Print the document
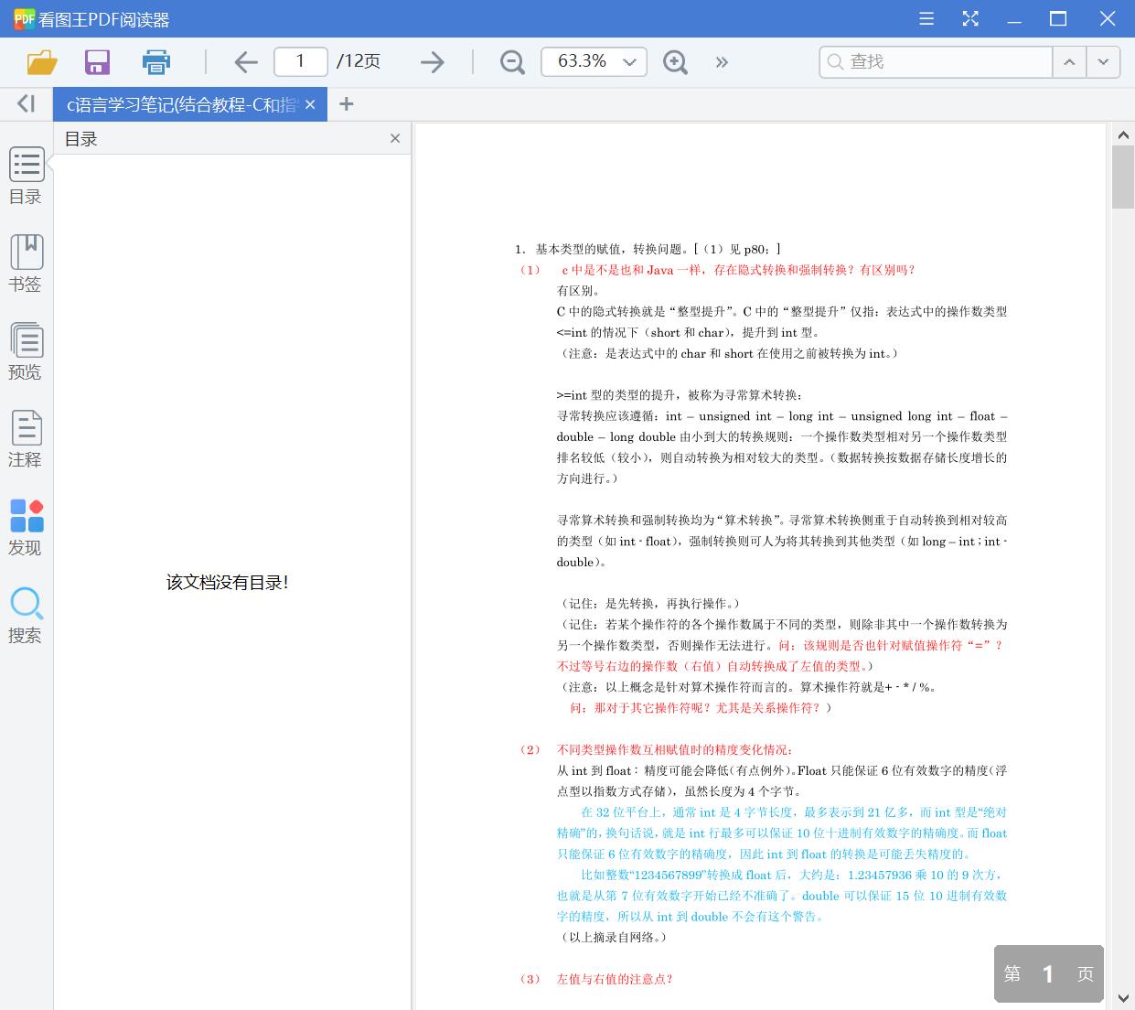 [x=155, y=61]
